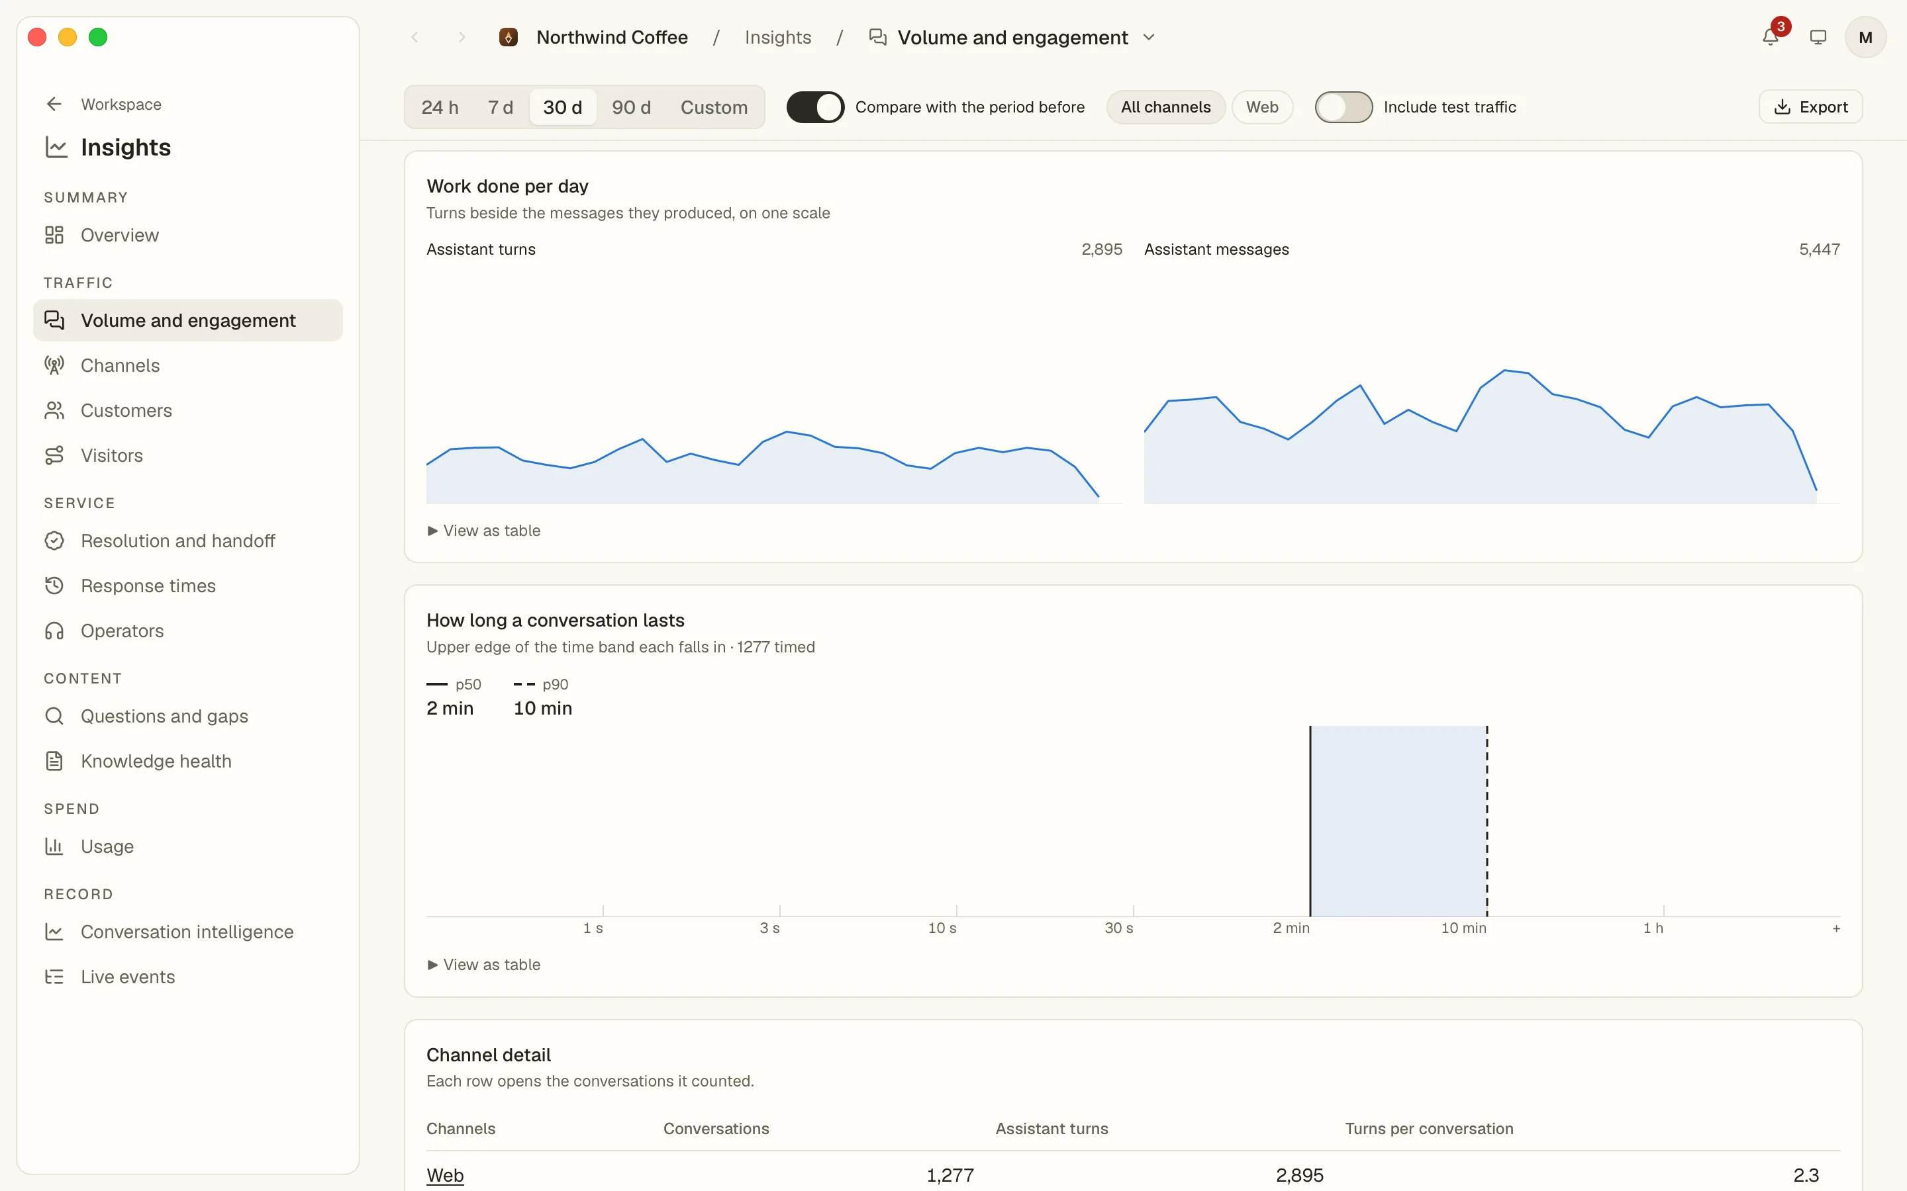This screenshot has width=1907, height=1191.
Task: Click the Assistant turns area chart
Action: [x=774, y=386]
